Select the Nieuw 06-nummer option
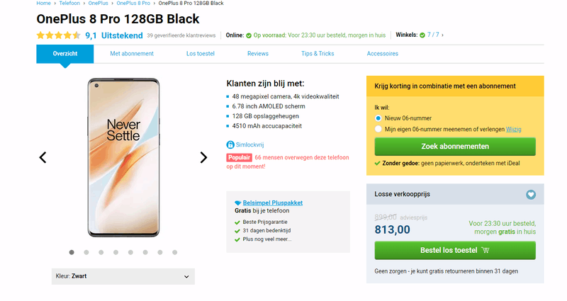The width and height of the screenshot is (567, 301). pyautogui.click(x=378, y=118)
